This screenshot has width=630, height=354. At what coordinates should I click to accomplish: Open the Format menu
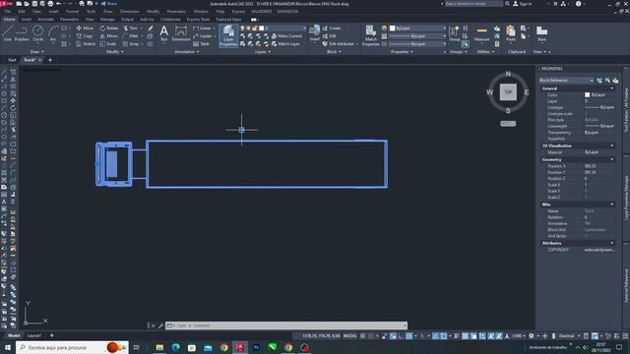point(72,11)
